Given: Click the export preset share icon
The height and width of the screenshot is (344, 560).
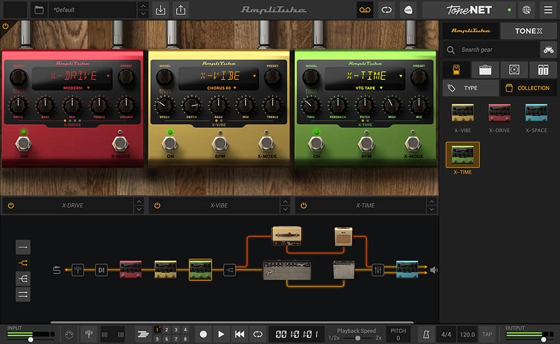Looking at the screenshot, I should click(180, 10).
